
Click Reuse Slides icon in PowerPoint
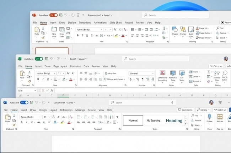[x=62, y=30]
